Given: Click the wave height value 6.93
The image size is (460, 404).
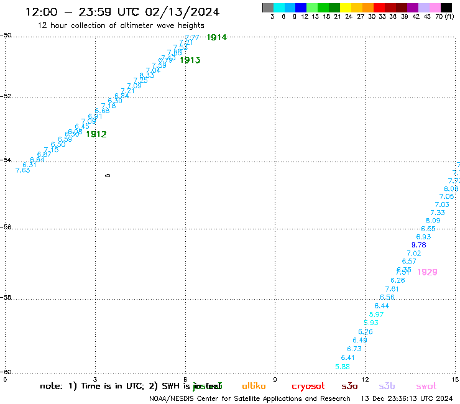Looking at the screenshot, I should pyautogui.click(x=423, y=237).
